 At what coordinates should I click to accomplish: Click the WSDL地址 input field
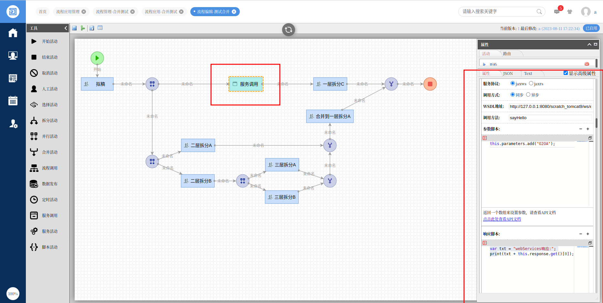click(550, 106)
